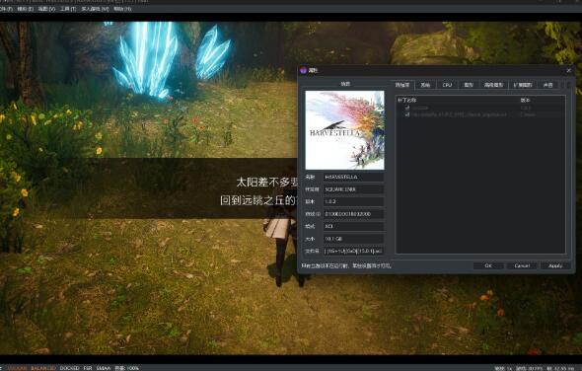Click the Apply button

555,265
